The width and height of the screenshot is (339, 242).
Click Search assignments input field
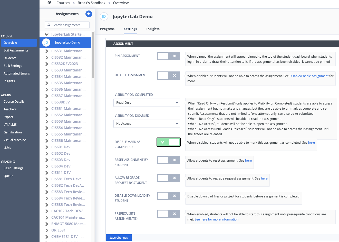[67, 25]
